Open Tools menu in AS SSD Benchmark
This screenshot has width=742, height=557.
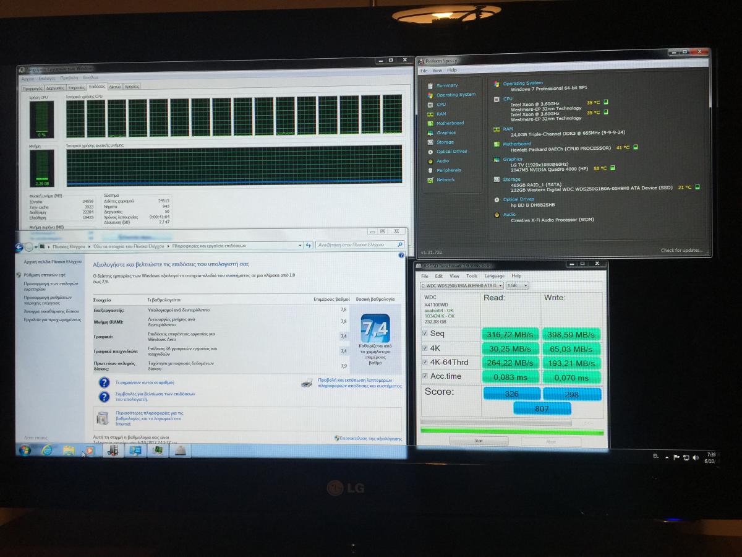point(472,276)
